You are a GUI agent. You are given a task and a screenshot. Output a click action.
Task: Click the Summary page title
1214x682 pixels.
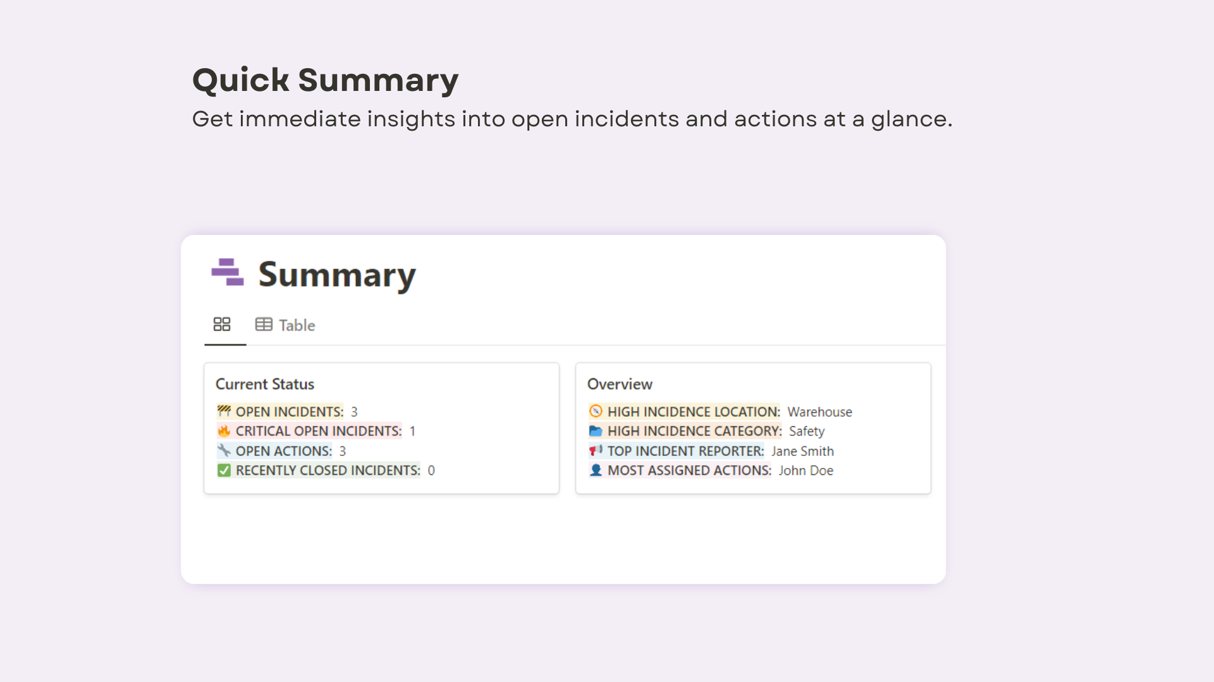click(337, 274)
